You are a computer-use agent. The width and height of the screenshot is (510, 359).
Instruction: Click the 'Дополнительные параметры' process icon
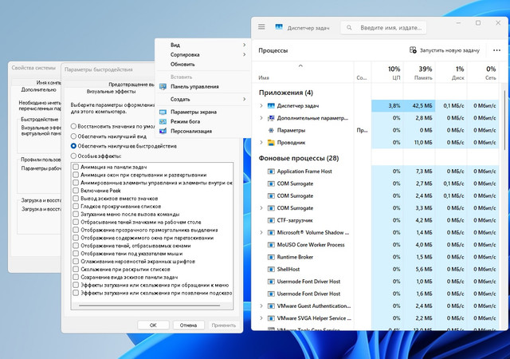click(x=271, y=118)
